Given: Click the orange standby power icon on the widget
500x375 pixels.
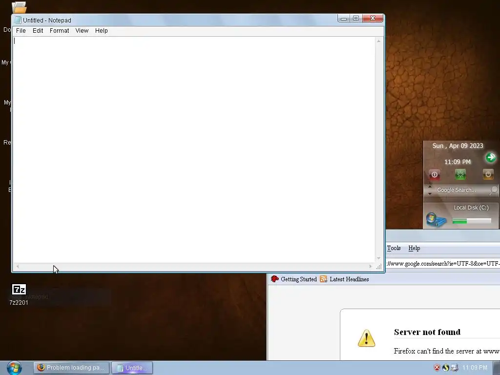Looking at the screenshot, I should point(488,174).
